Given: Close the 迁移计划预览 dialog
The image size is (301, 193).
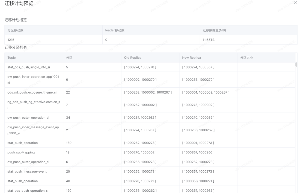Looking at the screenshot, I should coord(295,3).
